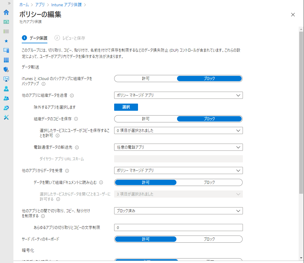Open the Dashboard chart icon in sidebar
304x263 pixels.
[6, 22]
